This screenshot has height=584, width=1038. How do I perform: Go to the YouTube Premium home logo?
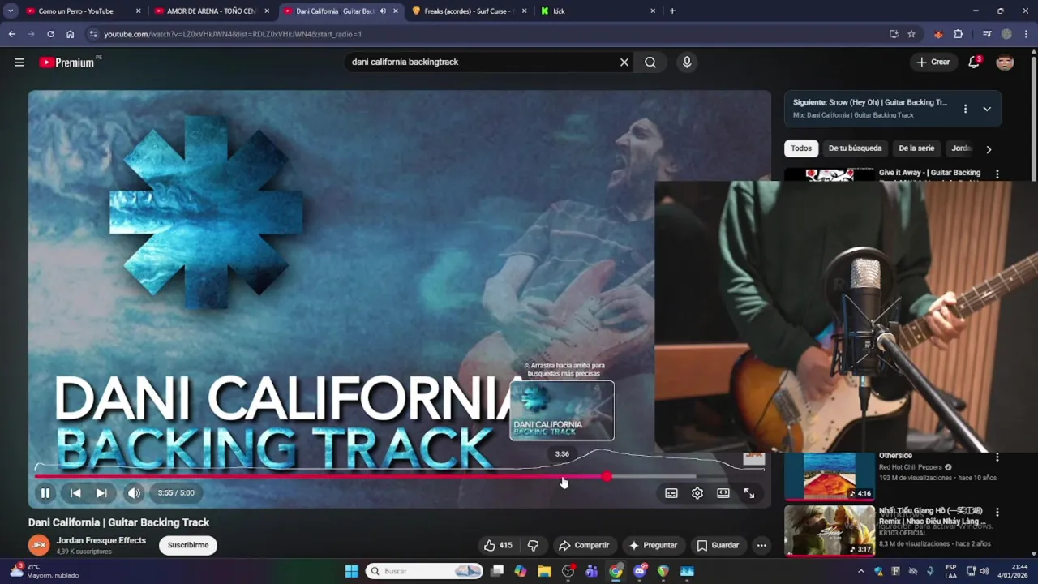[x=68, y=62]
